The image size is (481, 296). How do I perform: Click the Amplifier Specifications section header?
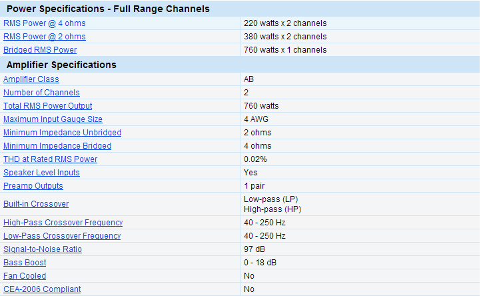[61, 65]
